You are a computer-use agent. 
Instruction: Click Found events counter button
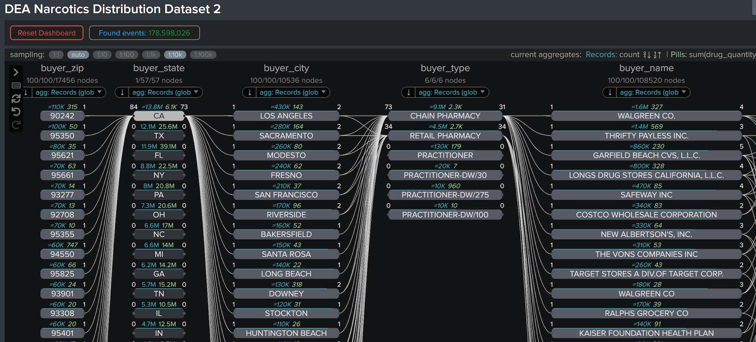click(x=144, y=33)
